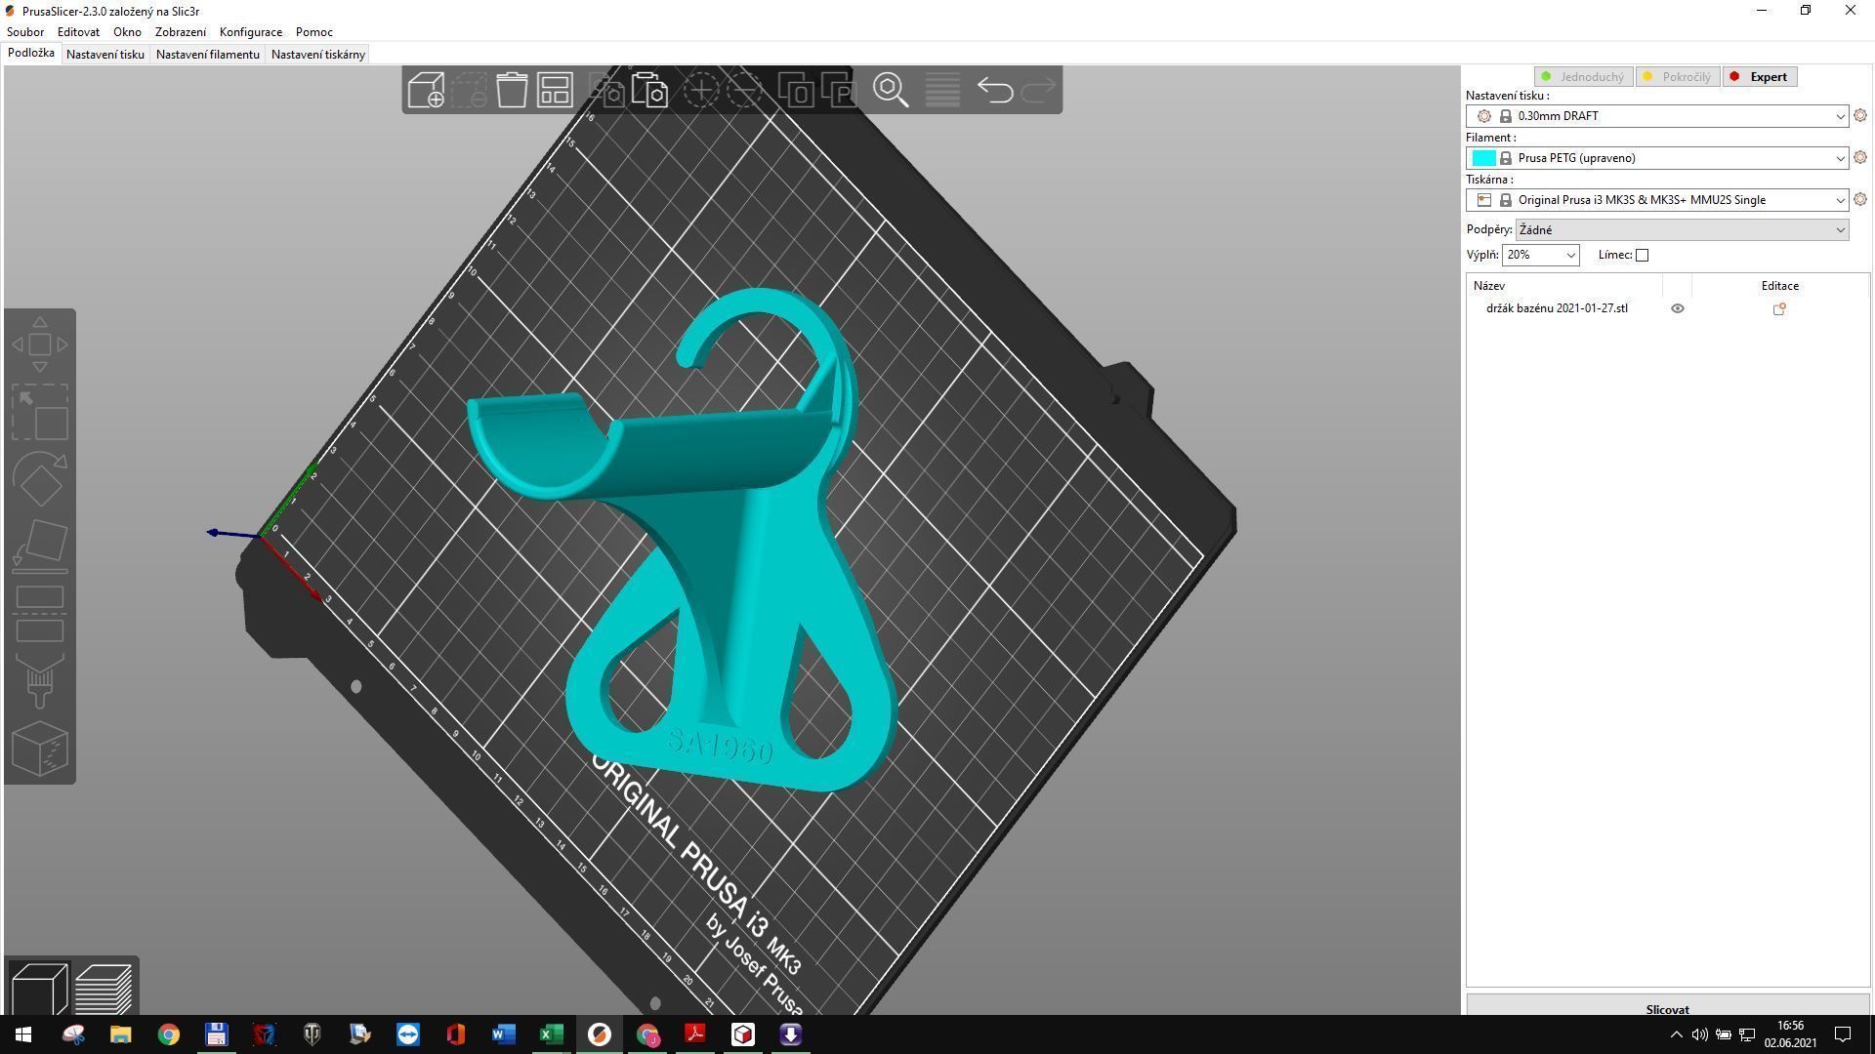1875x1054 pixels.
Task: Enable the Límec checkbox
Action: (1642, 256)
